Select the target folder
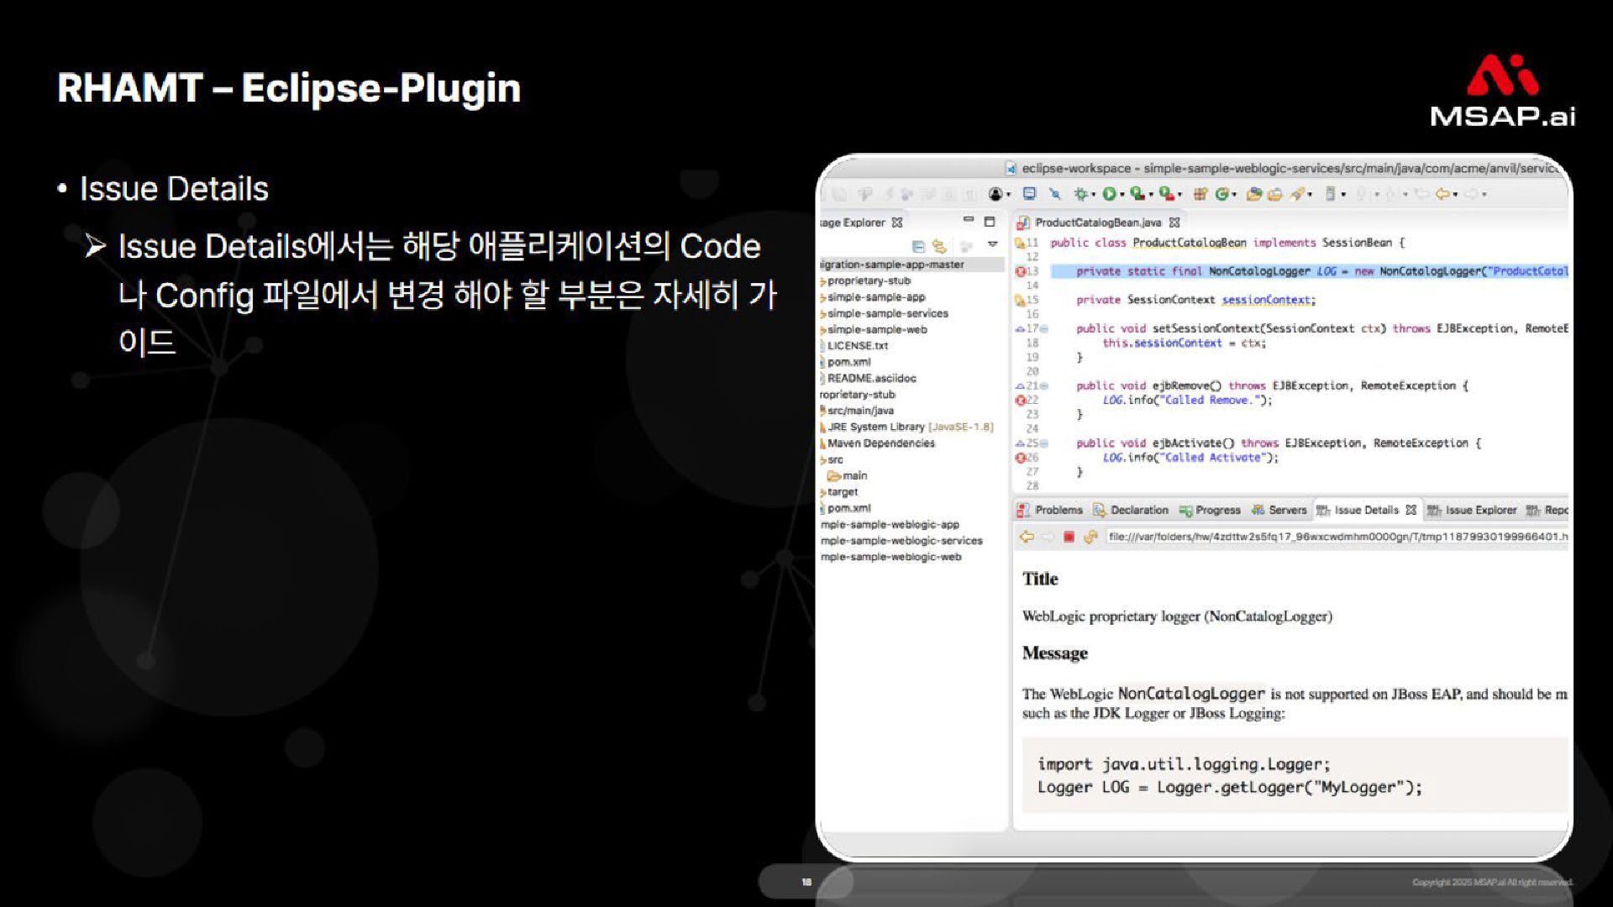 840,492
